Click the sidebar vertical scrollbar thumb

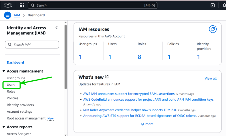(66, 57)
